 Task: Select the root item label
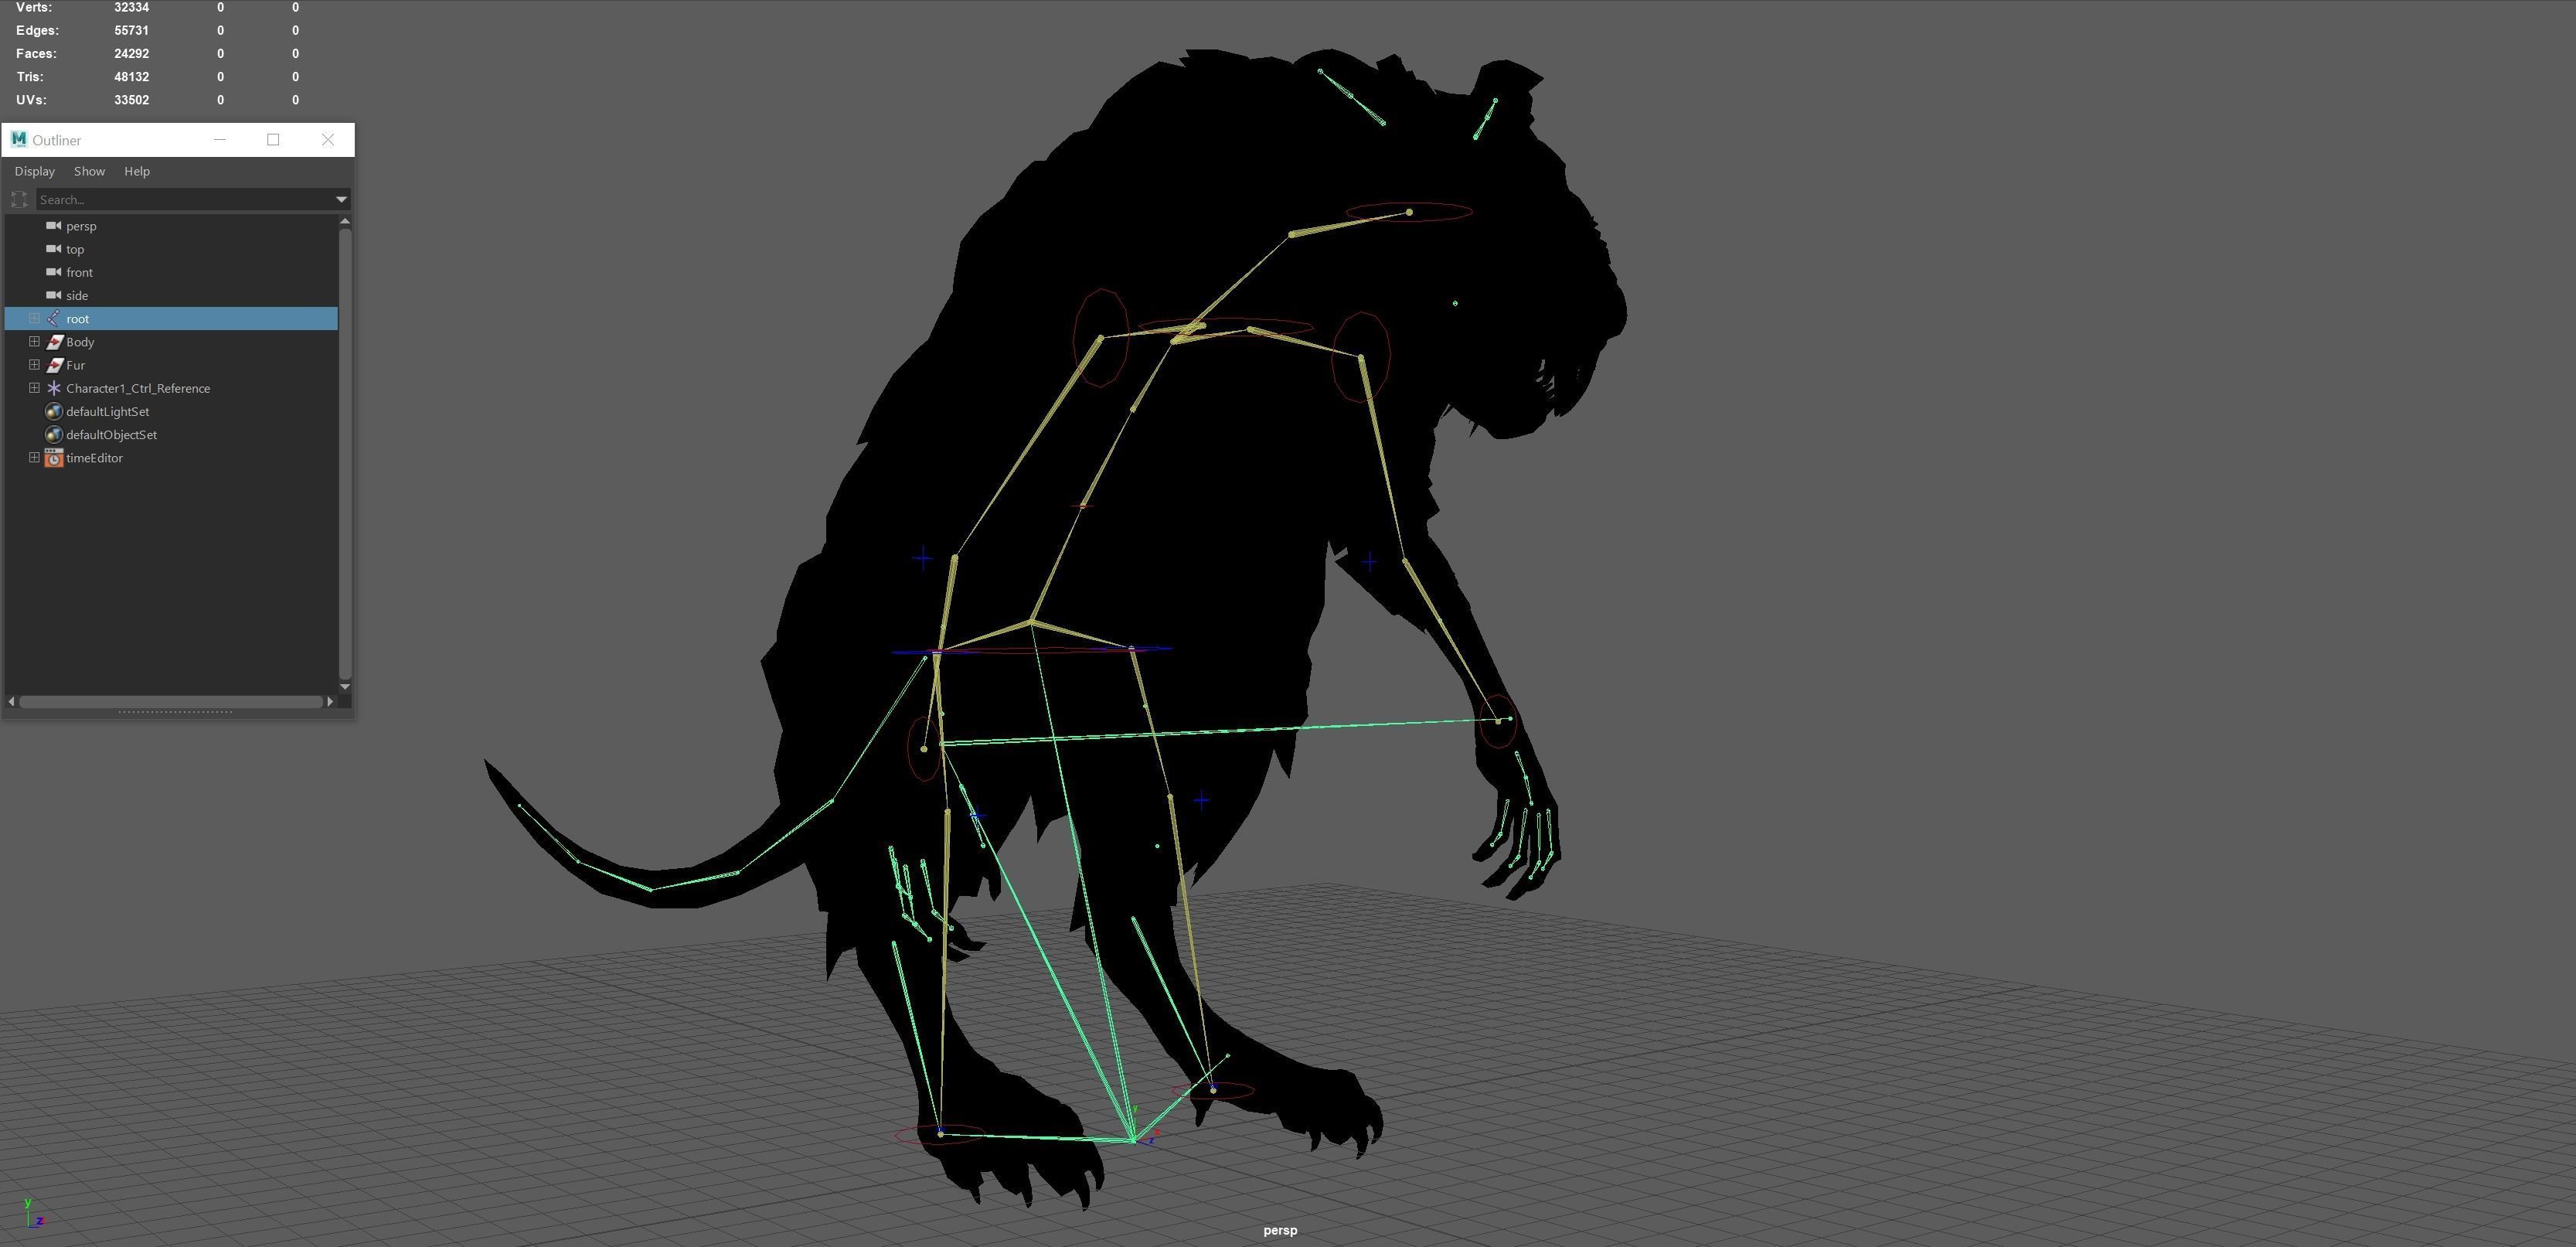(x=77, y=319)
